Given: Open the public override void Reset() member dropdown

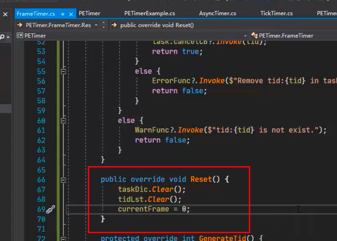Looking at the screenshot, I should 157,25.
